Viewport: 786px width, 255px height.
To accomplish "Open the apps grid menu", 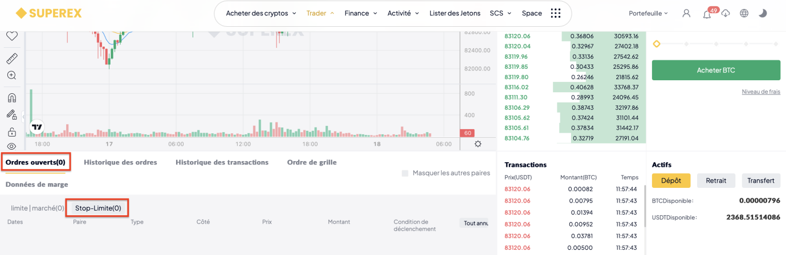I will [556, 13].
